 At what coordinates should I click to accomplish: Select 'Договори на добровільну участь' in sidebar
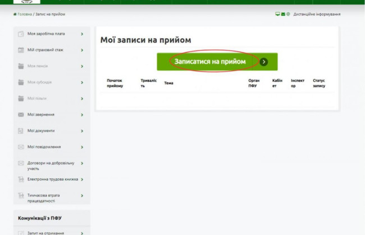click(x=51, y=166)
